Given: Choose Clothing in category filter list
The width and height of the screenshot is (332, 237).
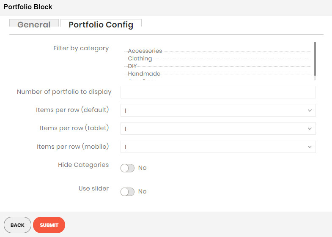Looking at the screenshot, I should pyautogui.click(x=140, y=59).
